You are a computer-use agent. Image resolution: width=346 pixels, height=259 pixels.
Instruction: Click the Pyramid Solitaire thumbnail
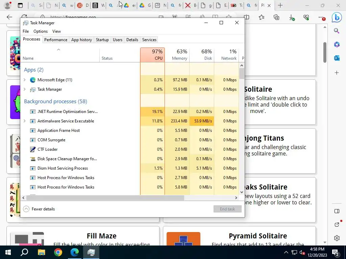coord(183,239)
